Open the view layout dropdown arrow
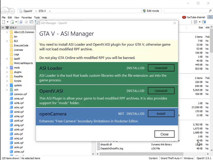This screenshot has width=213, height=160. (200, 22)
